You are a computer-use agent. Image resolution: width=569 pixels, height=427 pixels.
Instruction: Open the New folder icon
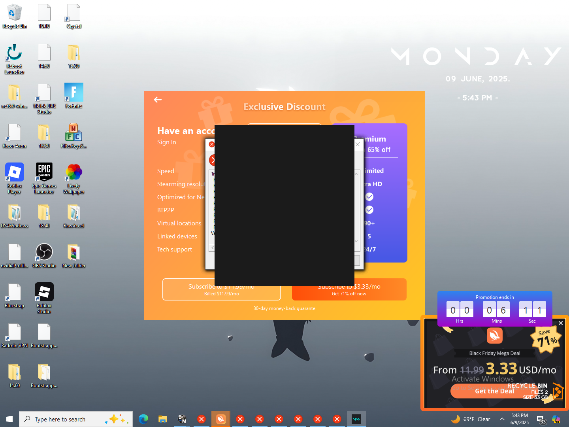point(74,256)
